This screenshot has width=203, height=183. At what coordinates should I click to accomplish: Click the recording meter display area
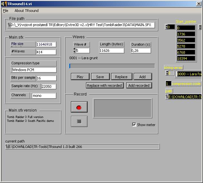(x=122, y=108)
